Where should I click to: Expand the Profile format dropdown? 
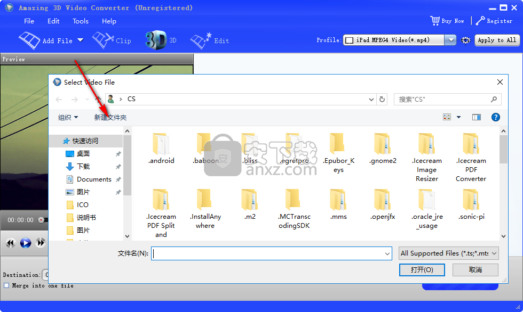[x=451, y=40]
